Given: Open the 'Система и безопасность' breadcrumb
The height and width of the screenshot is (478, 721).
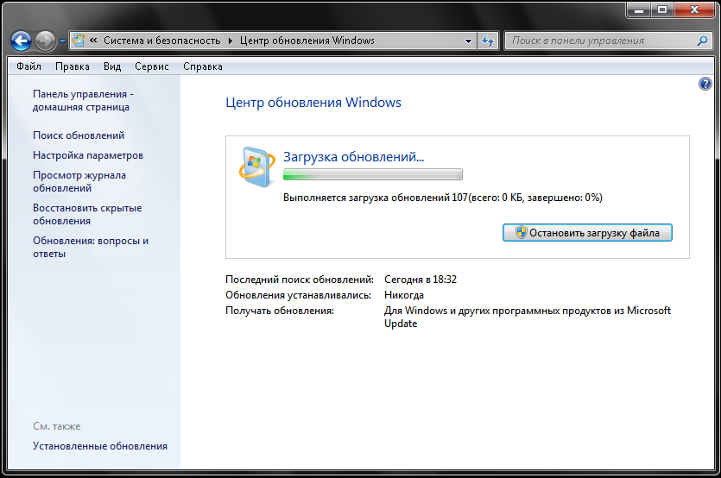Looking at the screenshot, I should point(161,41).
